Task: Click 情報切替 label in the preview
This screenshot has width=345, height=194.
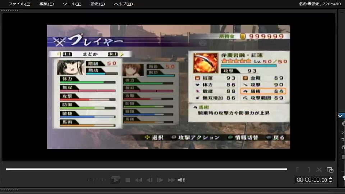Action: coord(247,138)
